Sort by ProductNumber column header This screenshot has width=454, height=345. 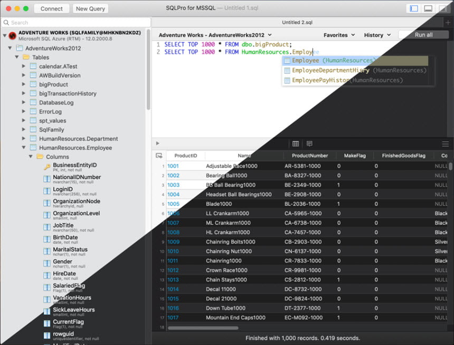[310, 156]
